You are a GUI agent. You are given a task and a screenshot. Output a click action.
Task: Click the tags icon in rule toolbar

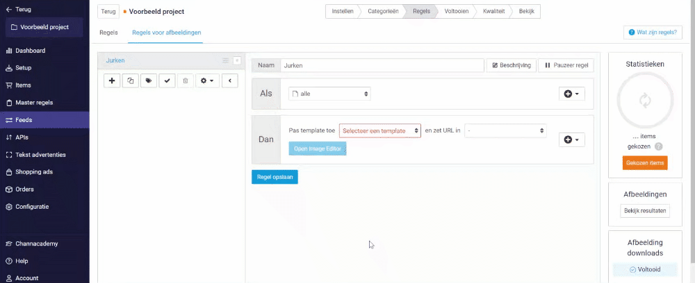[x=149, y=81]
